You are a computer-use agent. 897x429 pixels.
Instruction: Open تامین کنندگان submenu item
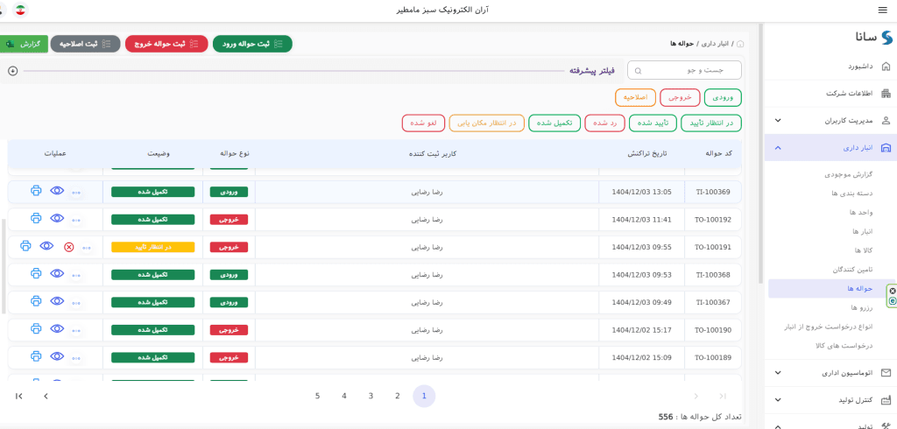tap(852, 269)
